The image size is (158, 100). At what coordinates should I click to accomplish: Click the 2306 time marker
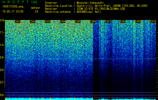click(93, 21)
